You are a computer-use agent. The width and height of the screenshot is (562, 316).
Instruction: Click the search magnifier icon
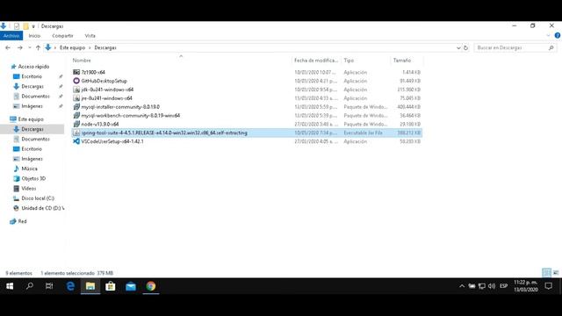[x=551, y=47]
